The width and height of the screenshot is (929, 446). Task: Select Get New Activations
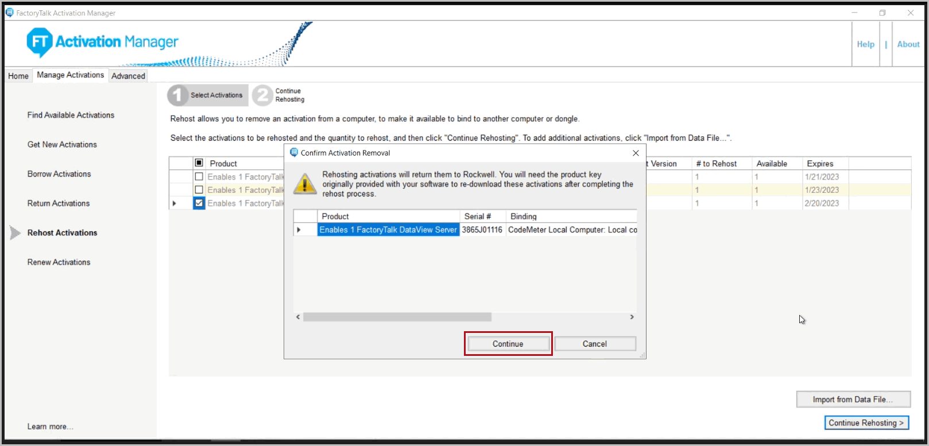click(x=62, y=145)
